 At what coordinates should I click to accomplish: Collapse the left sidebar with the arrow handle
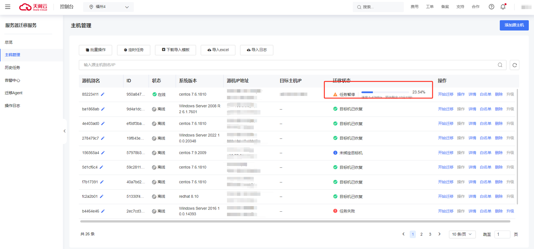(64, 131)
